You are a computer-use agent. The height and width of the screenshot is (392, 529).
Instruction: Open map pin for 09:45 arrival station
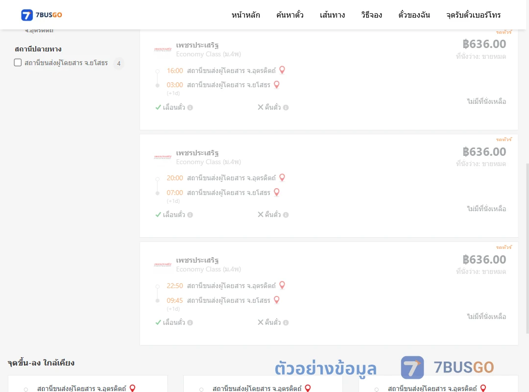click(277, 300)
